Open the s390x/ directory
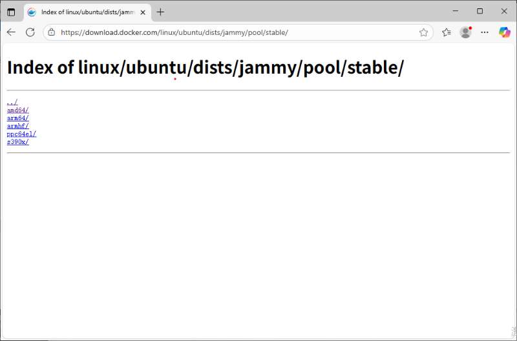517x341 pixels. click(18, 141)
